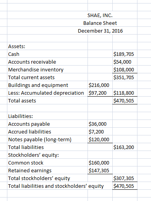Click the Total stockholders' equity label
Screen dimensions: 151x201
[39, 178]
